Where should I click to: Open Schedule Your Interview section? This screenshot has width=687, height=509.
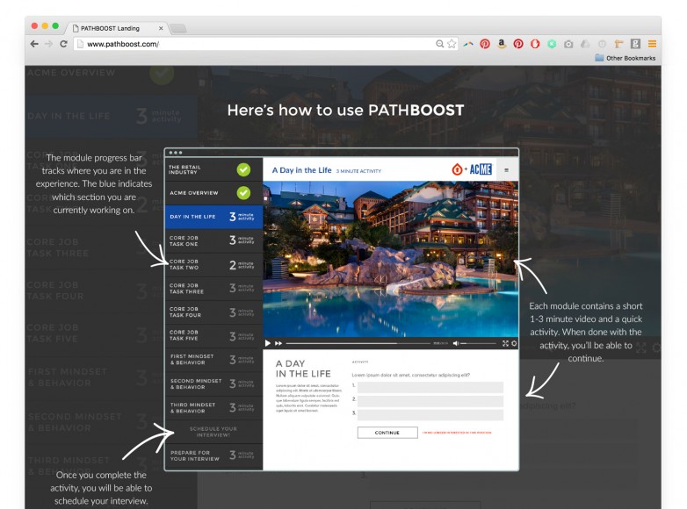point(213,431)
